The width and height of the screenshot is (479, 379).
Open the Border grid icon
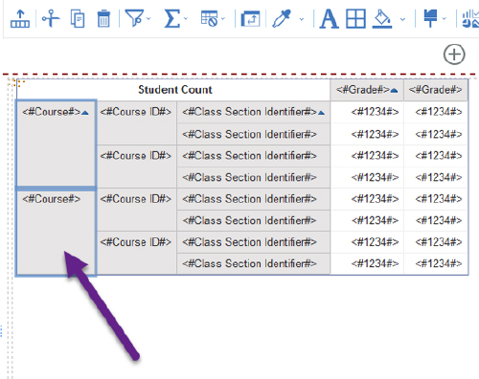[x=355, y=19]
